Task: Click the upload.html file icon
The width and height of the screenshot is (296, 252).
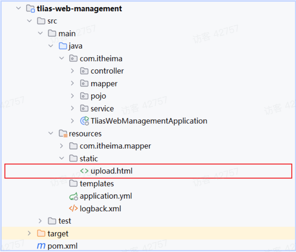Action: (x=84, y=171)
